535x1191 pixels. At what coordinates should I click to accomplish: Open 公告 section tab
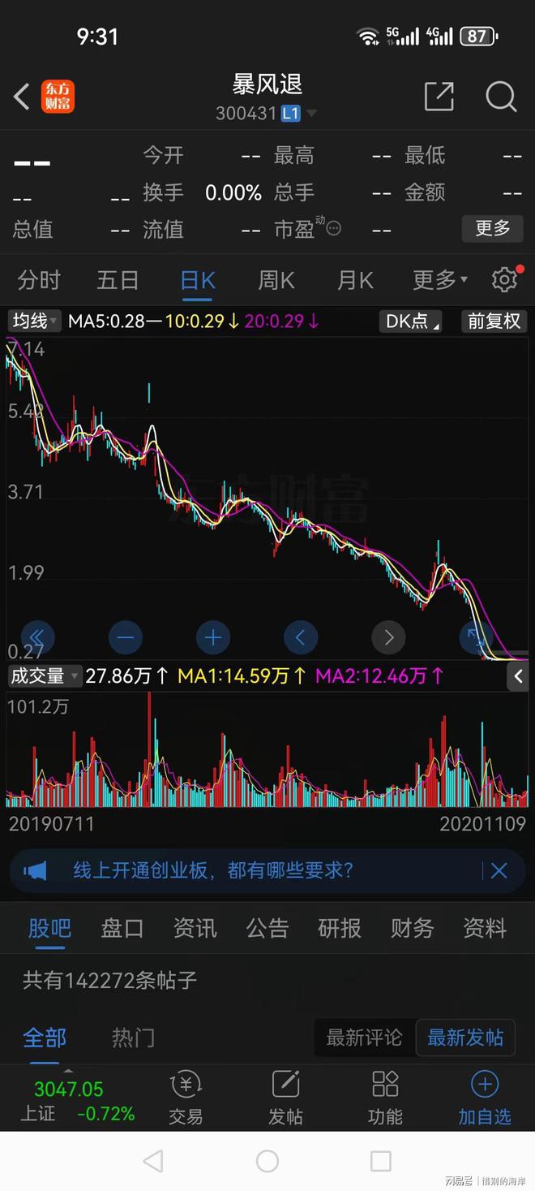tap(267, 928)
